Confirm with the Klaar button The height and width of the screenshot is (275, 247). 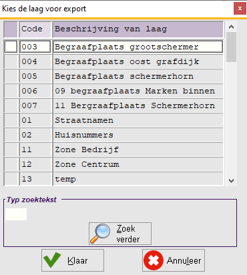pos(73,260)
